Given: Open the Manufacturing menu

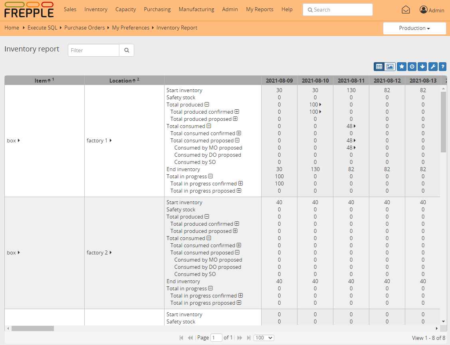Looking at the screenshot, I should (196, 9).
